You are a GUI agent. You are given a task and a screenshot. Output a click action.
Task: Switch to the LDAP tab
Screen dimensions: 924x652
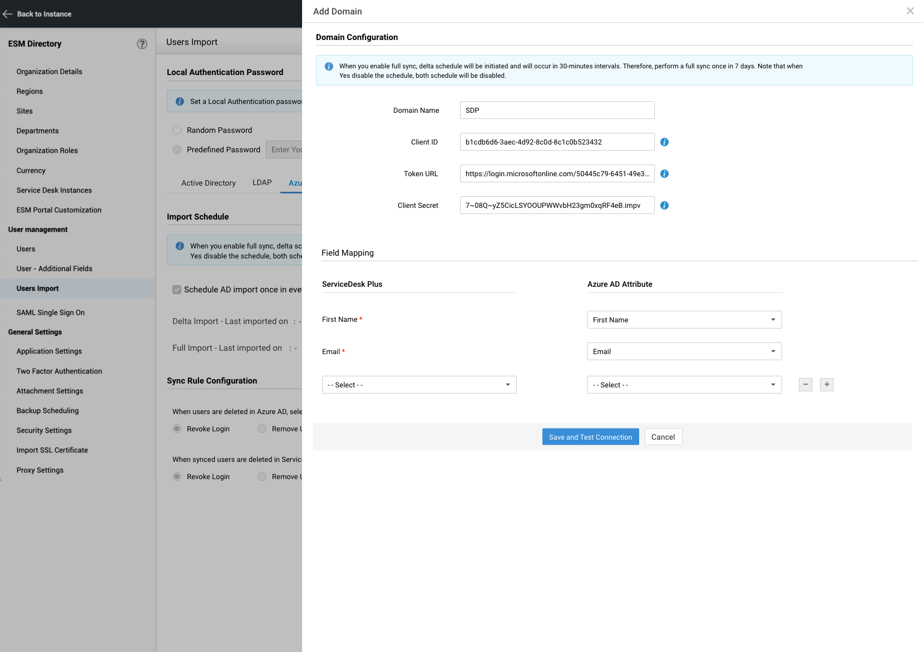click(x=262, y=183)
